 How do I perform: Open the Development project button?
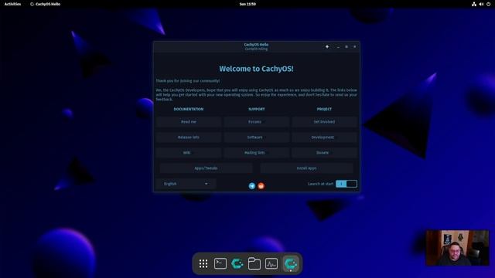click(x=324, y=137)
